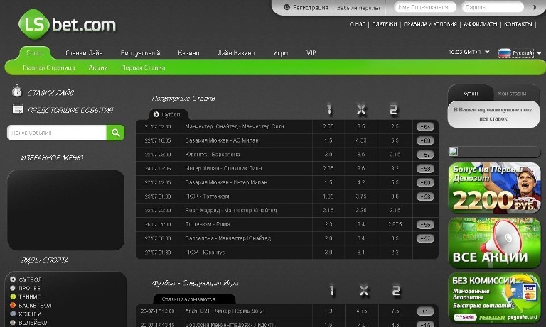
Task: Click the hockey icon next to ХОККЕЙ
Action: [x=13, y=314]
